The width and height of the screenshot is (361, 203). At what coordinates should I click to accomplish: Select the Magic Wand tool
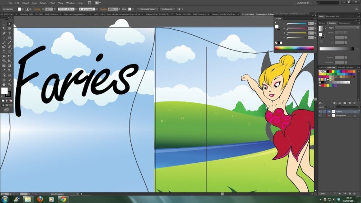(4, 27)
